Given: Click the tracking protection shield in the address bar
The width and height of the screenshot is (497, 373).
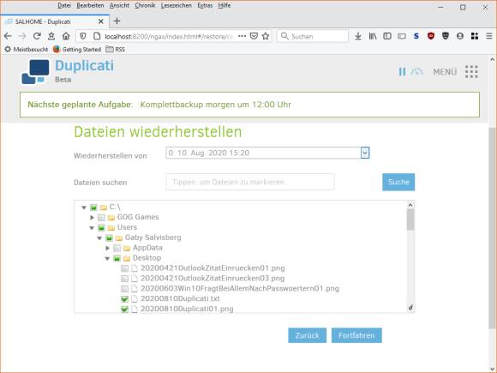Looking at the screenshot, I should (83, 36).
